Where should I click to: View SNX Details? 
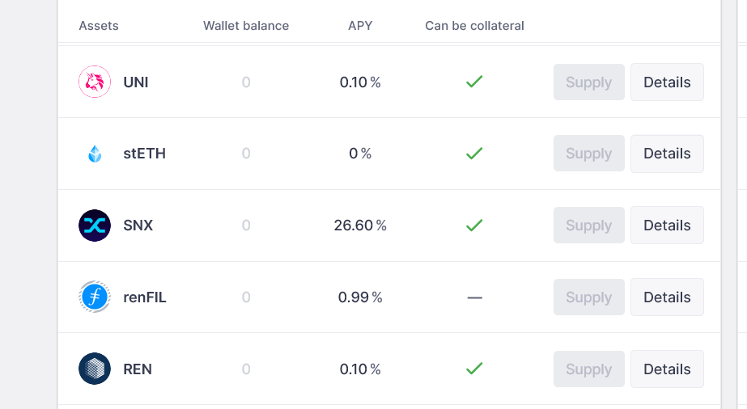[x=667, y=226]
